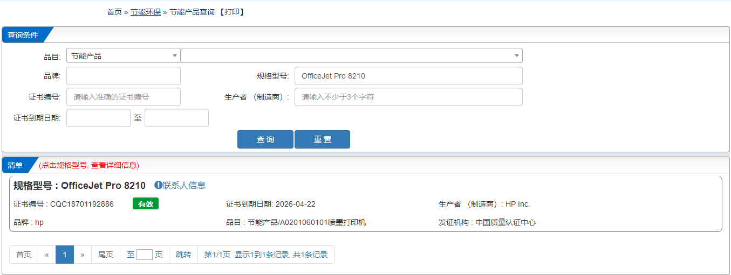Viewport: 731px width, 275px height.
Task: Click the next page » button
Action: coord(83,255)
